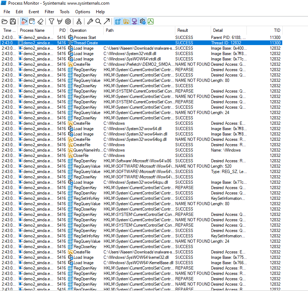The height and width of the screenshot is (291, 308).
Task: Click the Include Process target icon
Action: click(x=68, y=21)
